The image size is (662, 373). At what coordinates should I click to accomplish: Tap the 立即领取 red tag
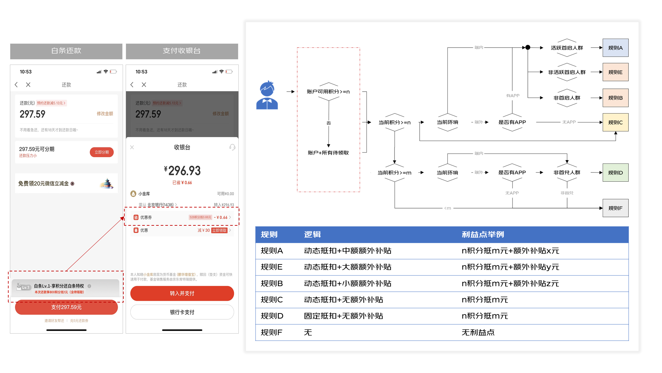click(x=220, y=230)
